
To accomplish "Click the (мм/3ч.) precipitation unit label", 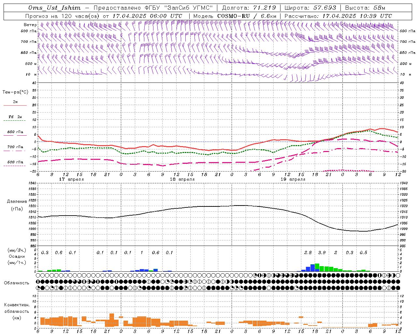I will (17, 250).
